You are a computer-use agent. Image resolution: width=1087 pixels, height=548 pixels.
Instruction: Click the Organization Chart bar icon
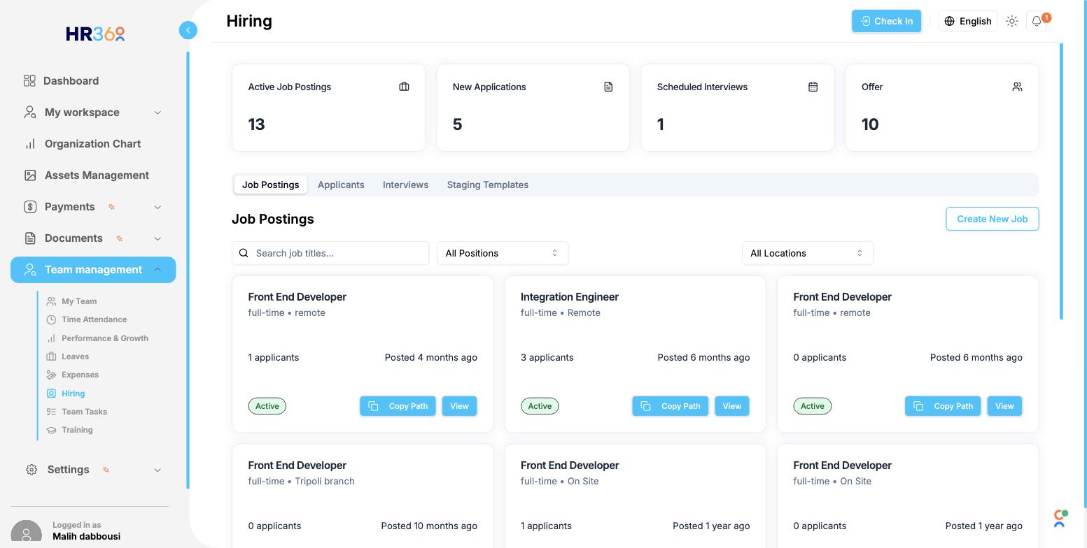click(30, 144)
